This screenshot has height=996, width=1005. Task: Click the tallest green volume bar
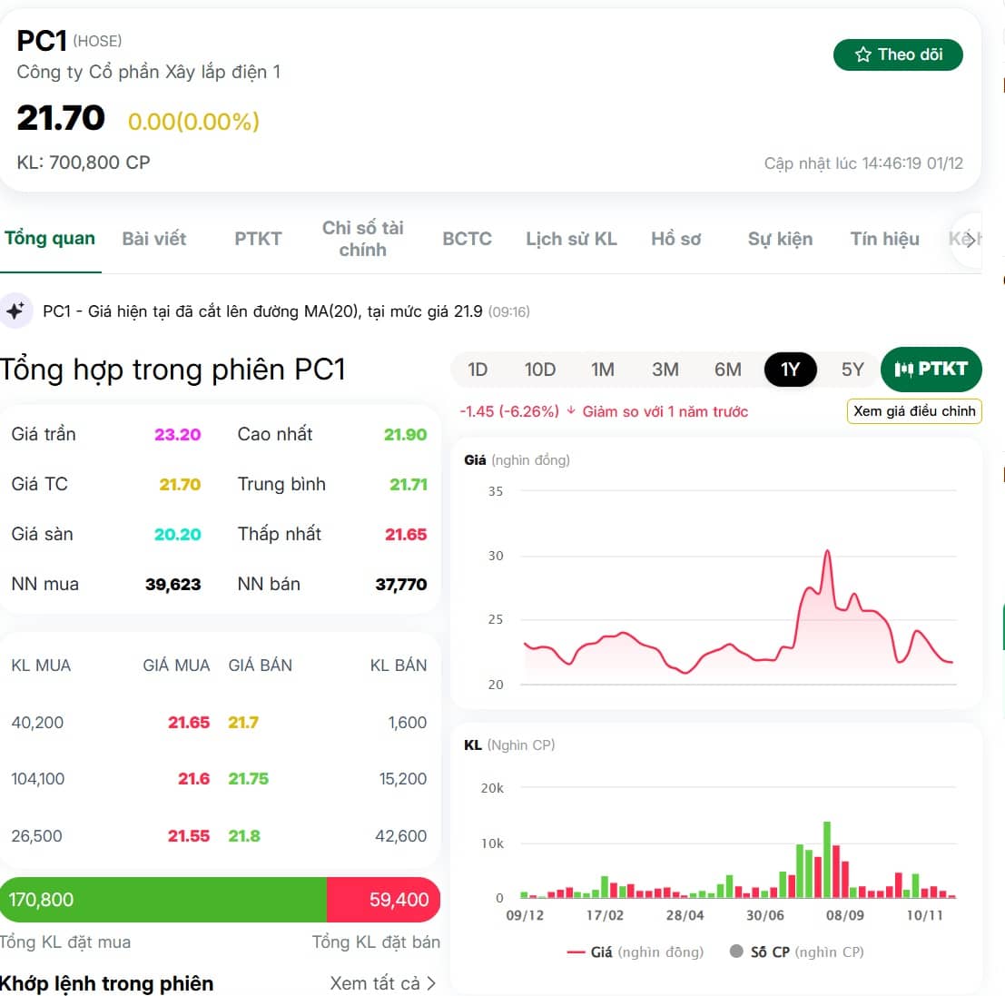pyautogui.click(x=827, y=860)
